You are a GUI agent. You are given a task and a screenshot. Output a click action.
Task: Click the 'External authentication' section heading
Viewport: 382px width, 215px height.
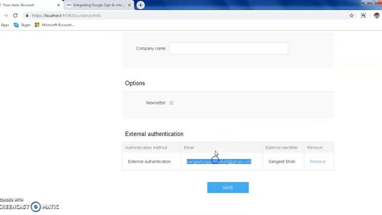pos(154,134)
